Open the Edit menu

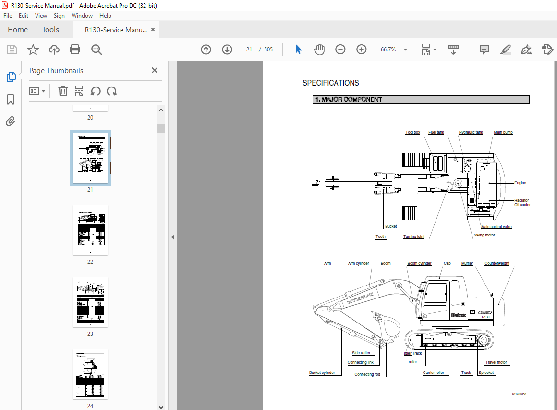(x=24, y=16)
